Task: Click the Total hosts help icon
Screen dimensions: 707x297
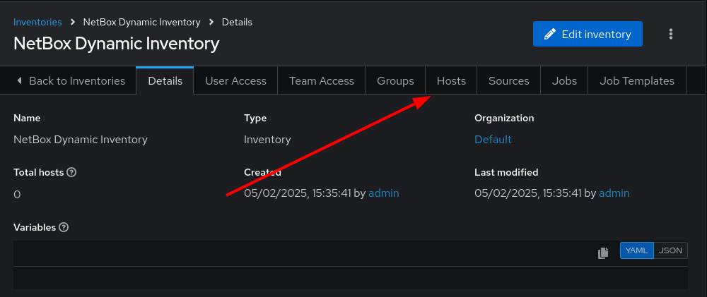Action: 71,172
